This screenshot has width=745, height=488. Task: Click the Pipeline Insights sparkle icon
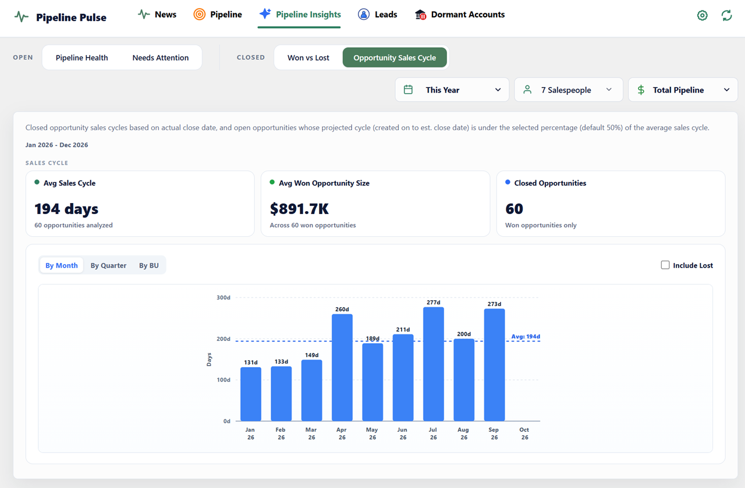point(265,14)
